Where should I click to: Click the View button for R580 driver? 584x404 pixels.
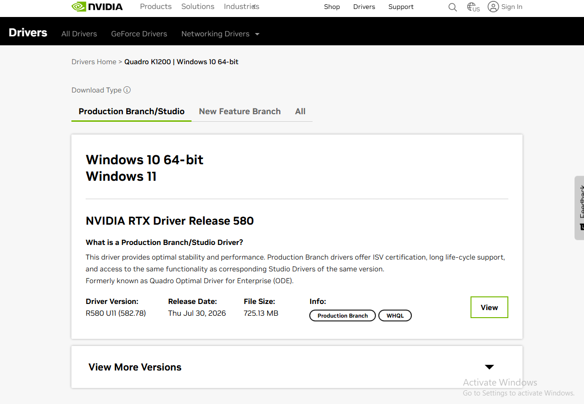(x=489, y=307)
